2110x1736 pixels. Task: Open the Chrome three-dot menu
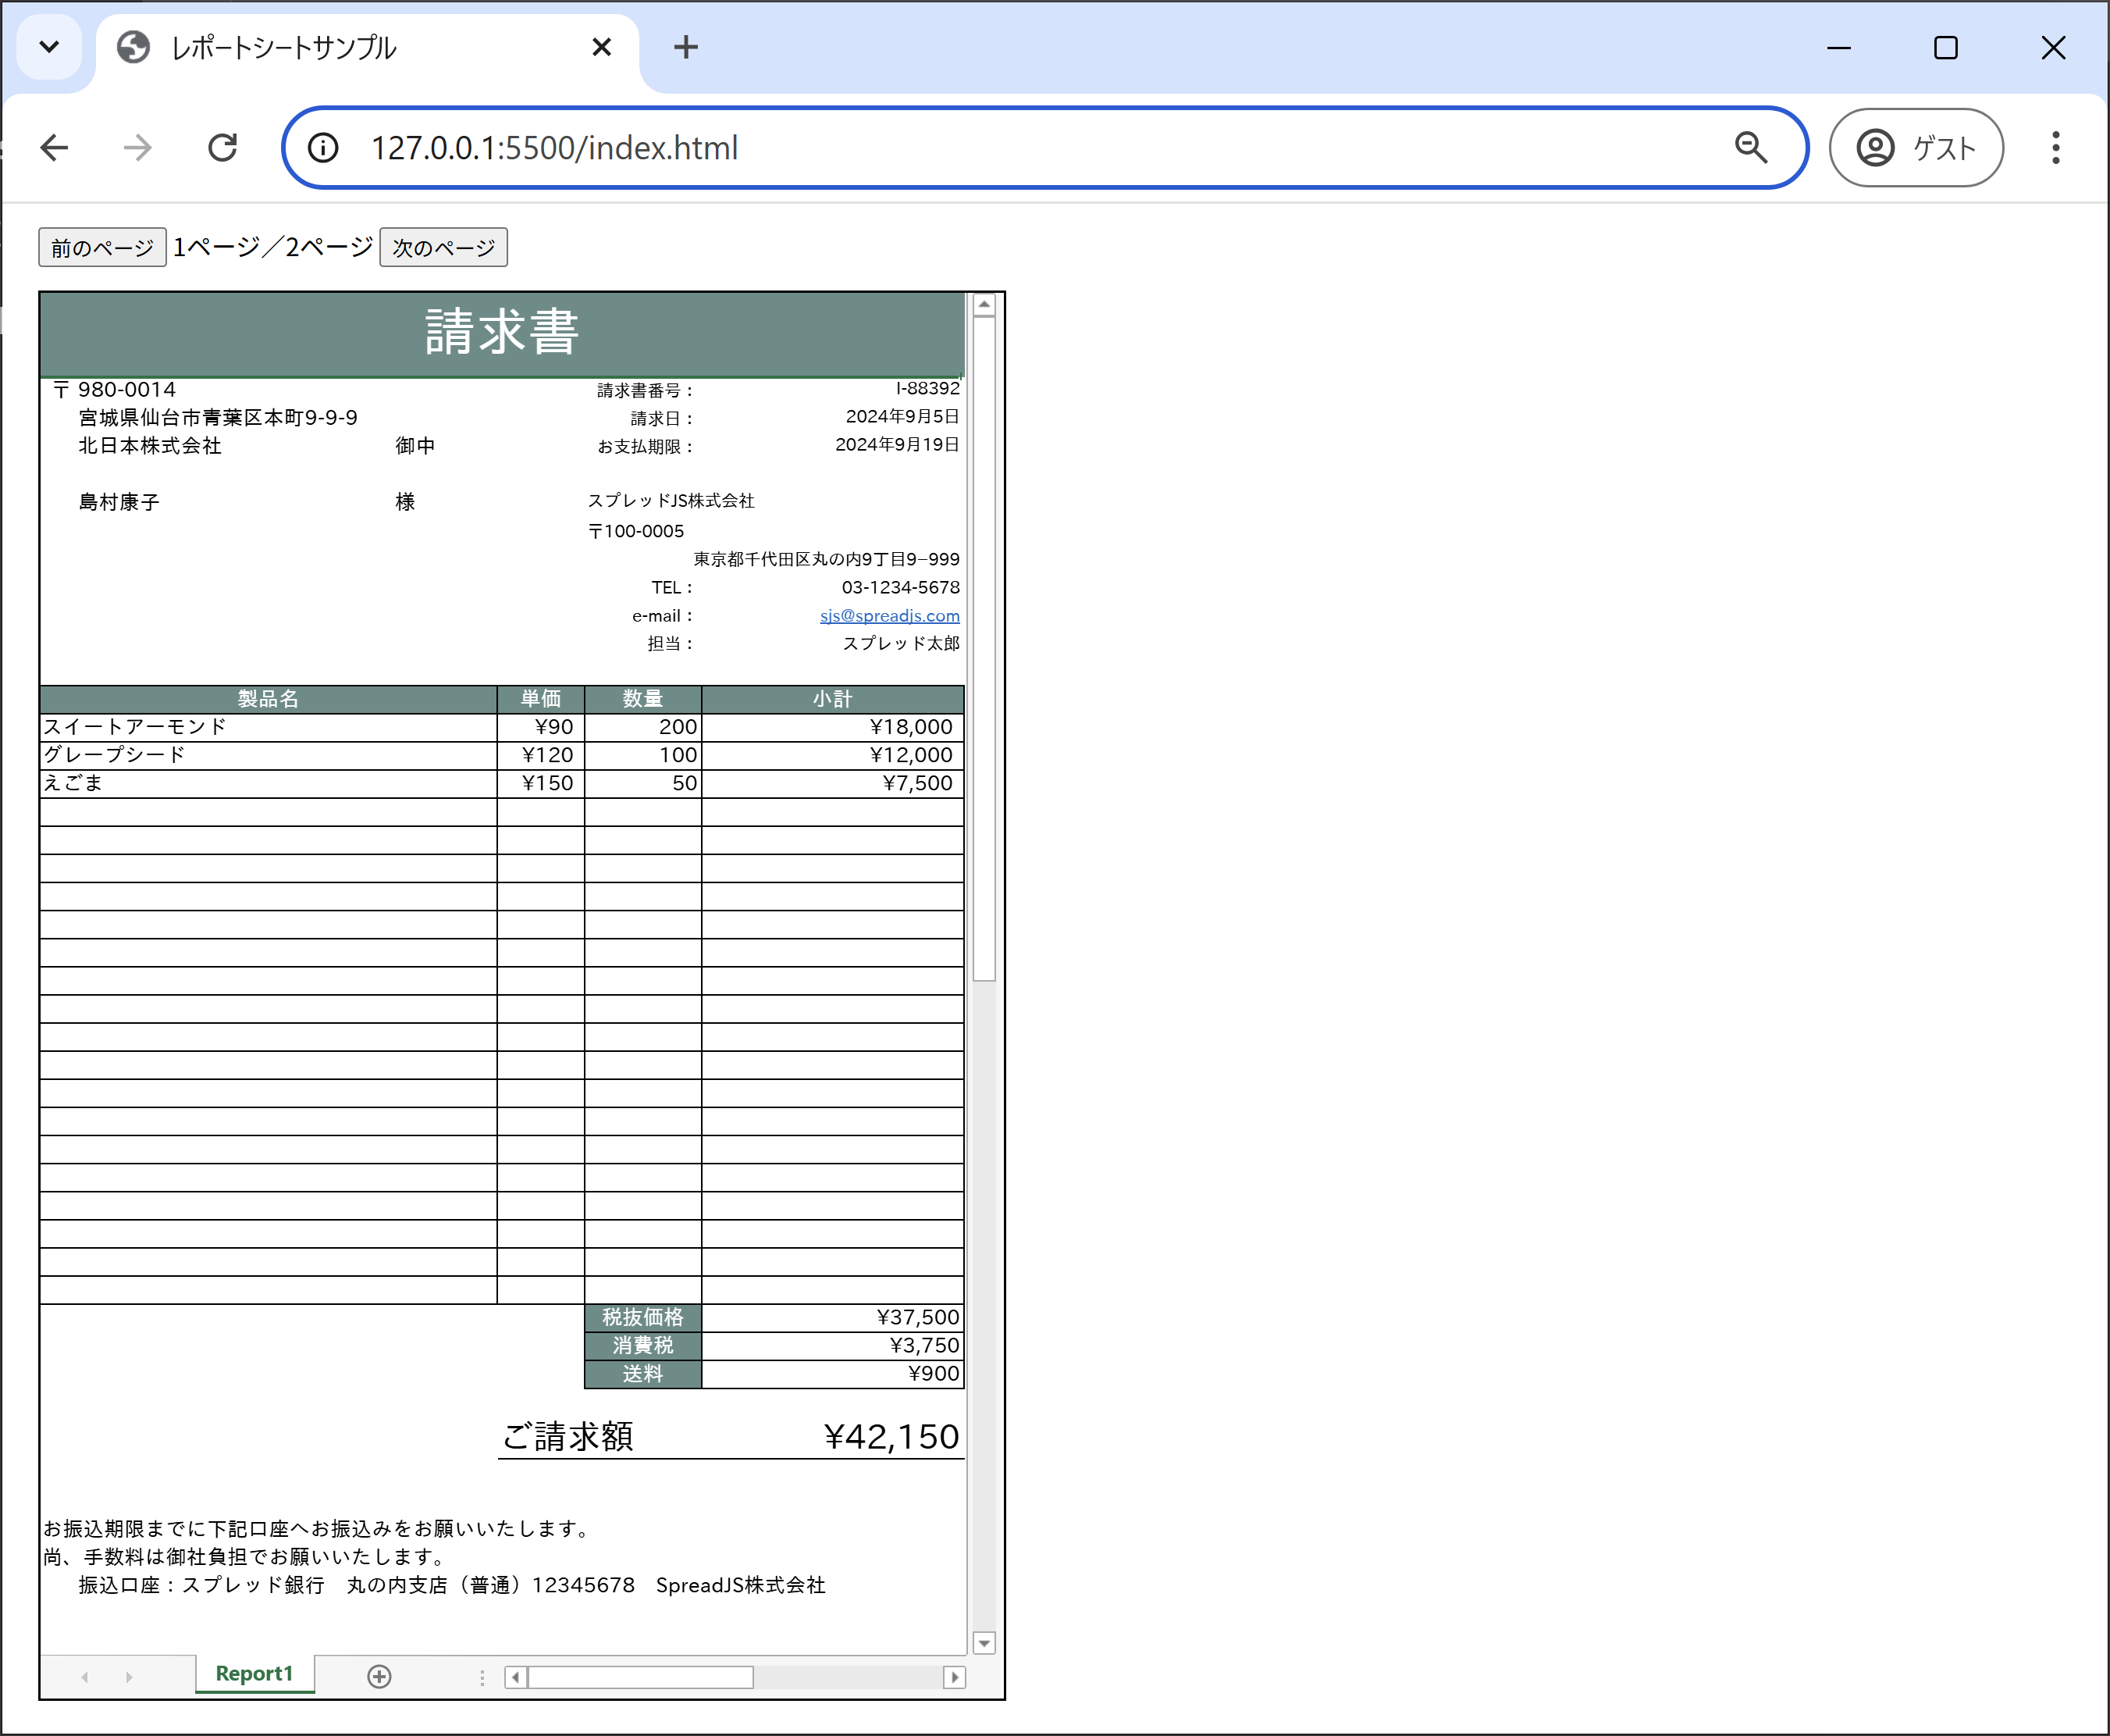click(x=2055, y=148)
